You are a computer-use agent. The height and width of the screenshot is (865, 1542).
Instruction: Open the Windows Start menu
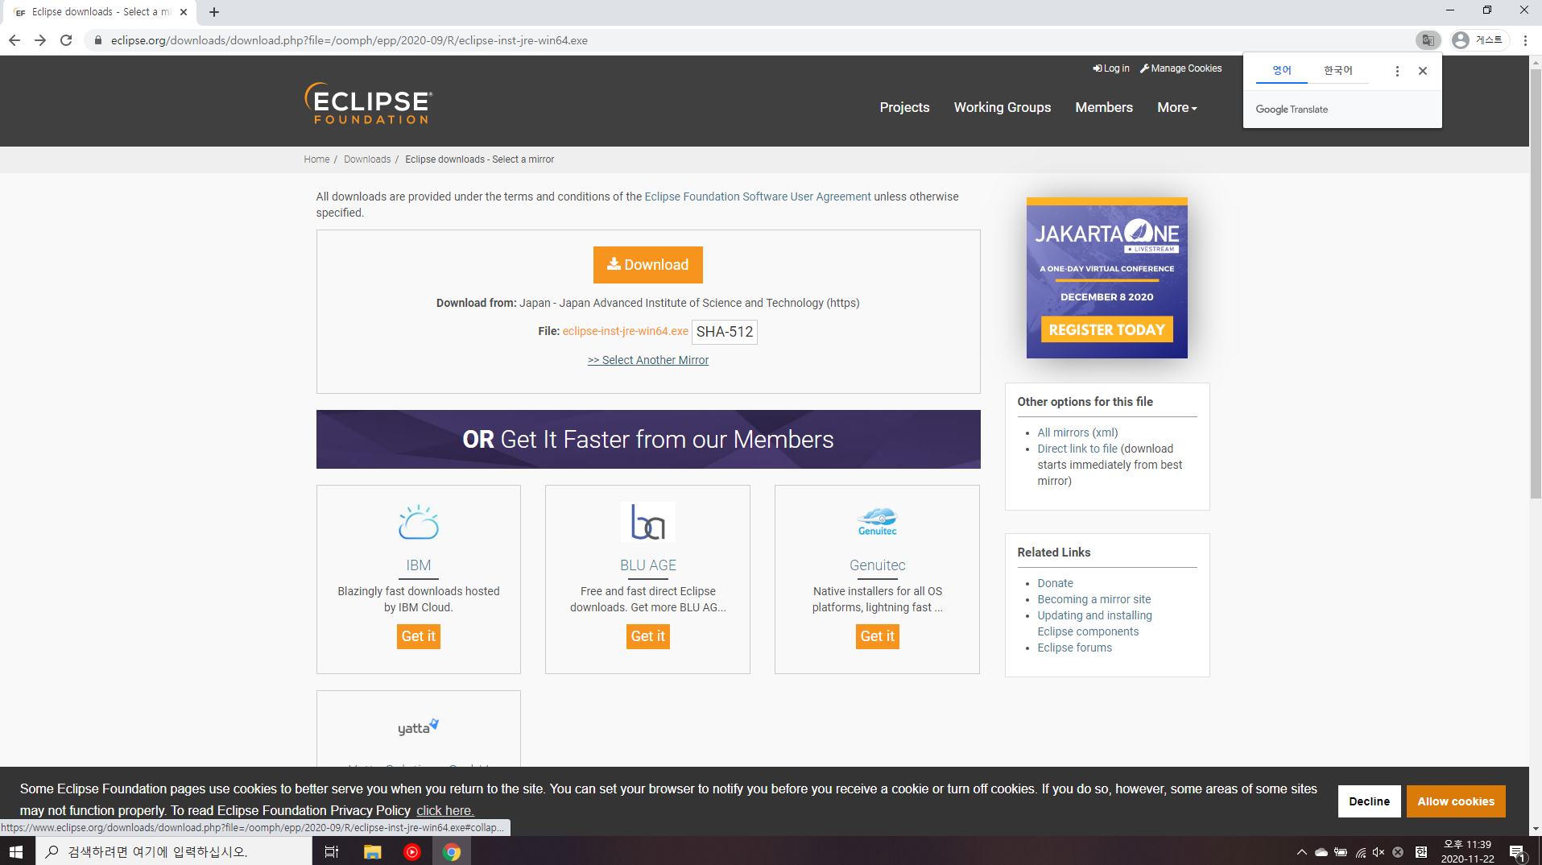16,851
